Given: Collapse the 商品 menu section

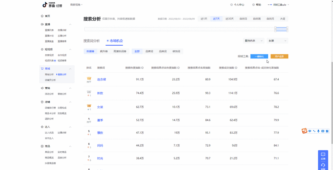Looking at the screenshot, I should click(x=70, y=146).
